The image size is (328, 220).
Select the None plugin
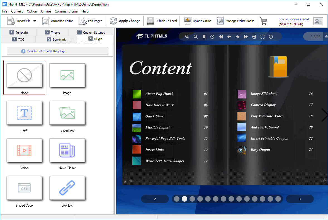point(24,77)
